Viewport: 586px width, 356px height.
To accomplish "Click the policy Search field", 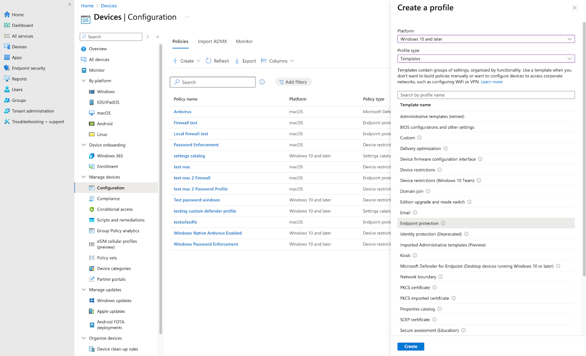I will [x=212, y=82].
